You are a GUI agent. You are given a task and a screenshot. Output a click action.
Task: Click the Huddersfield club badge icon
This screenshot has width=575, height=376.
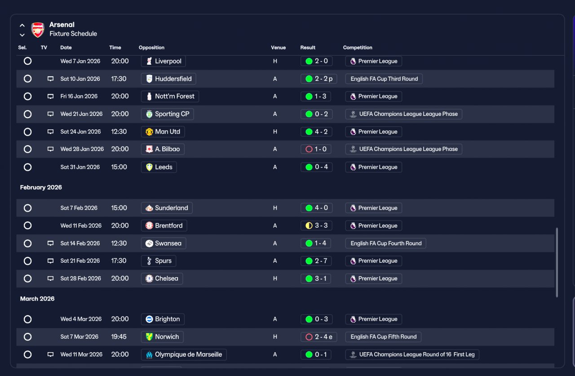[x=149, y=79]
